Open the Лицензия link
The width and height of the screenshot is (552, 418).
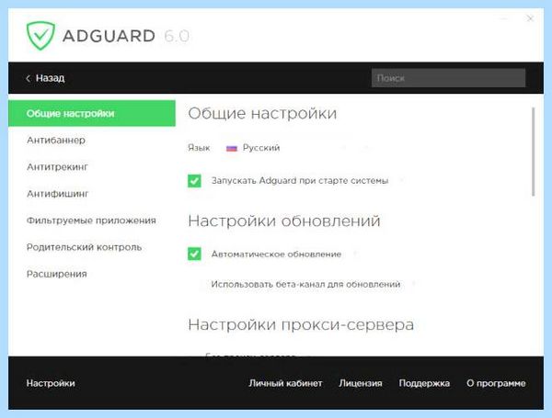click(x=361, y=383)
